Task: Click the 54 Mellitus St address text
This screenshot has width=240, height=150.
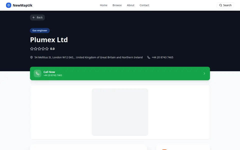Action: coord(88,57)
